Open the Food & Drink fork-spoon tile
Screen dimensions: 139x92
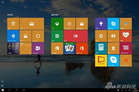click(101, 48)
